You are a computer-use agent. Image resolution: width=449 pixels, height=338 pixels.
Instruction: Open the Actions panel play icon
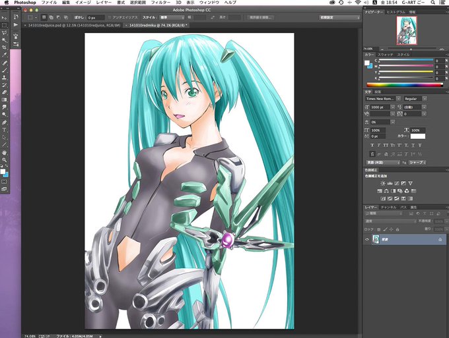coord(16,25)
